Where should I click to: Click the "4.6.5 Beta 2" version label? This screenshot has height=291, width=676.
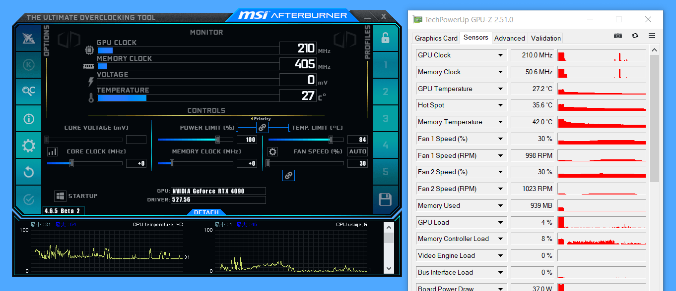click(x=62, y=211)
